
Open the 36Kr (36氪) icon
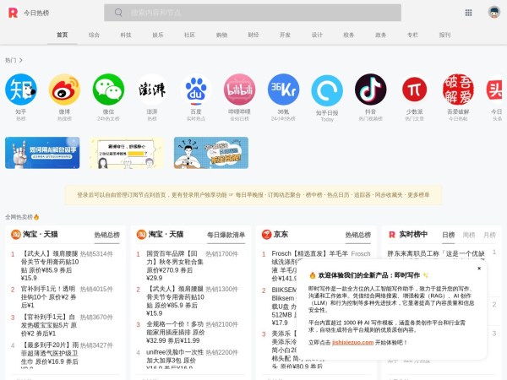(283, 90)
